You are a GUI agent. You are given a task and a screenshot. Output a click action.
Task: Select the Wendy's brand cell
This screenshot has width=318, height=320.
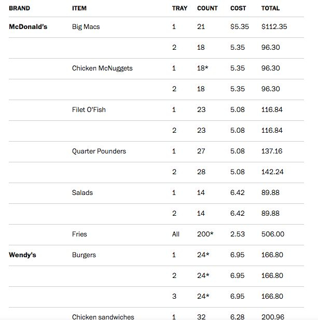coord(22,255)
